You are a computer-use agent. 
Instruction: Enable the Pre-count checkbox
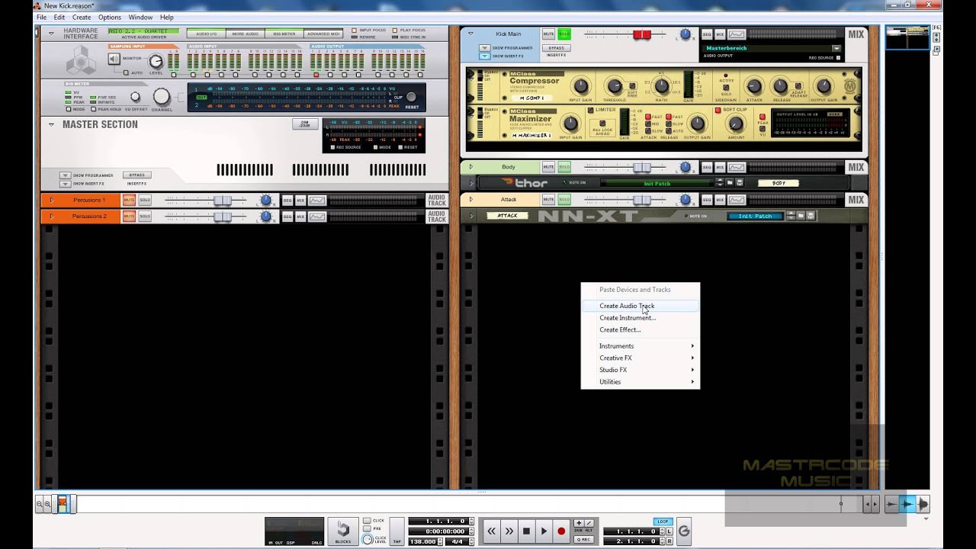pyautogui.click(x=368, y=528)
